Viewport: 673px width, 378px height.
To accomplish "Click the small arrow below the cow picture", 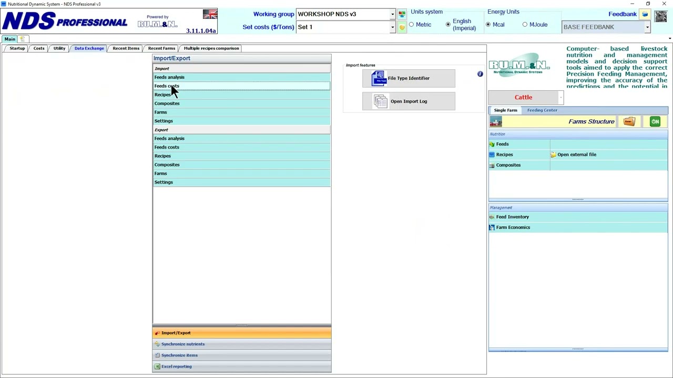I will [669, 38].
